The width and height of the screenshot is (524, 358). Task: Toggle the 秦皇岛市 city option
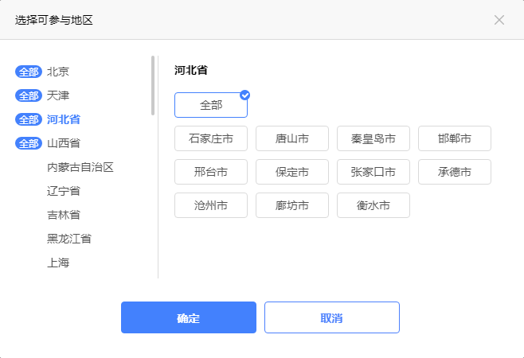click(x=373, y=138)
